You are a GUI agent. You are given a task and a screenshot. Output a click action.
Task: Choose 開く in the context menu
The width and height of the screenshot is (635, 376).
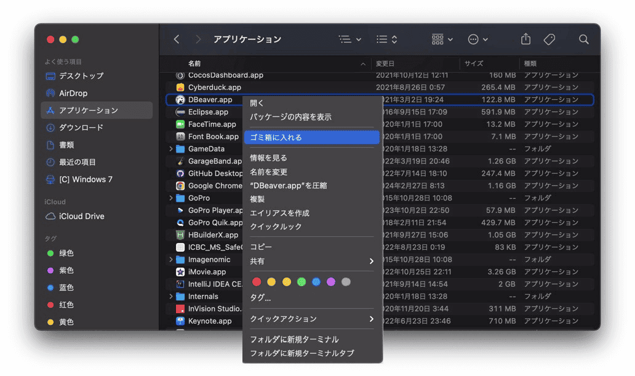pyautogui.click(x=312, y=103)
